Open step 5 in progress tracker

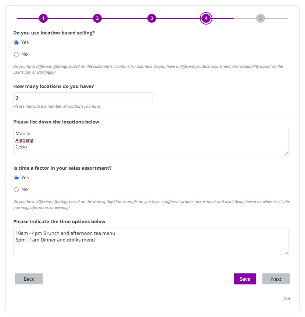(x=260, y=18)
